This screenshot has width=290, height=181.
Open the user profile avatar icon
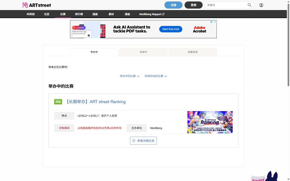click(261, 5)
